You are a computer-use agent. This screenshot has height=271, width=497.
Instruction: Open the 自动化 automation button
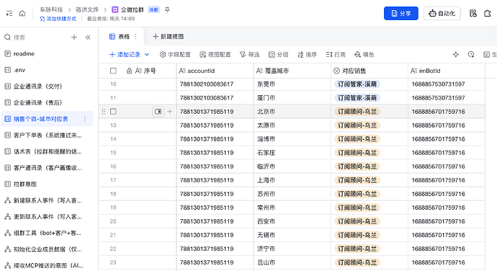[x=442, y=13]
